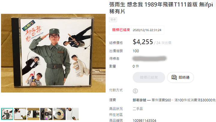Click the blurred winning bidder name
Screen dimensions: 216x122
[x=149, y=59]
